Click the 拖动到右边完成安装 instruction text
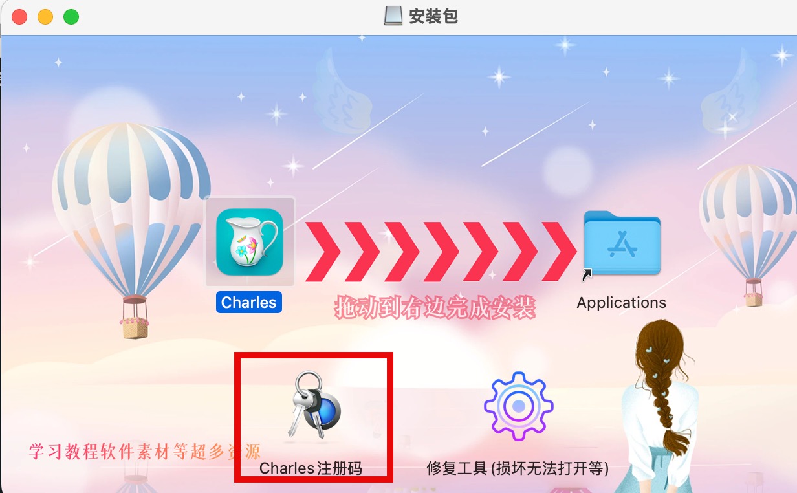This screenshot has height=493, width=797. [x=435, y=309]
